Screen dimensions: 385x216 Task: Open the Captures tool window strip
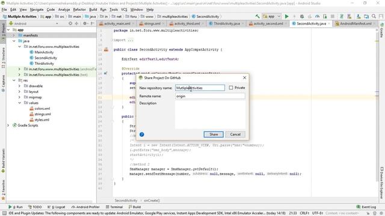[3, 83]
